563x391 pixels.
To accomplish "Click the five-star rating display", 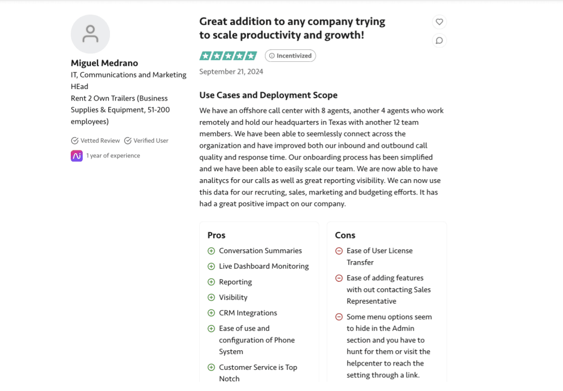I will click(228, 55).
